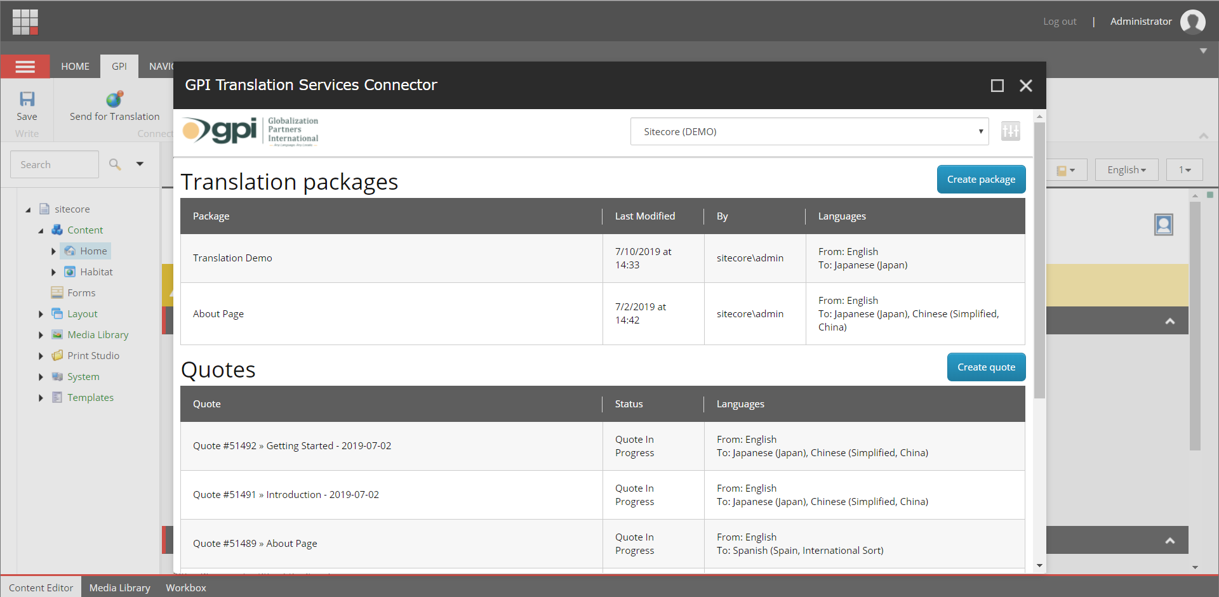Click the search magnifier icon
Viewport: 1219px width, 597px height.
pyautogui.click(x=115, y=164)
